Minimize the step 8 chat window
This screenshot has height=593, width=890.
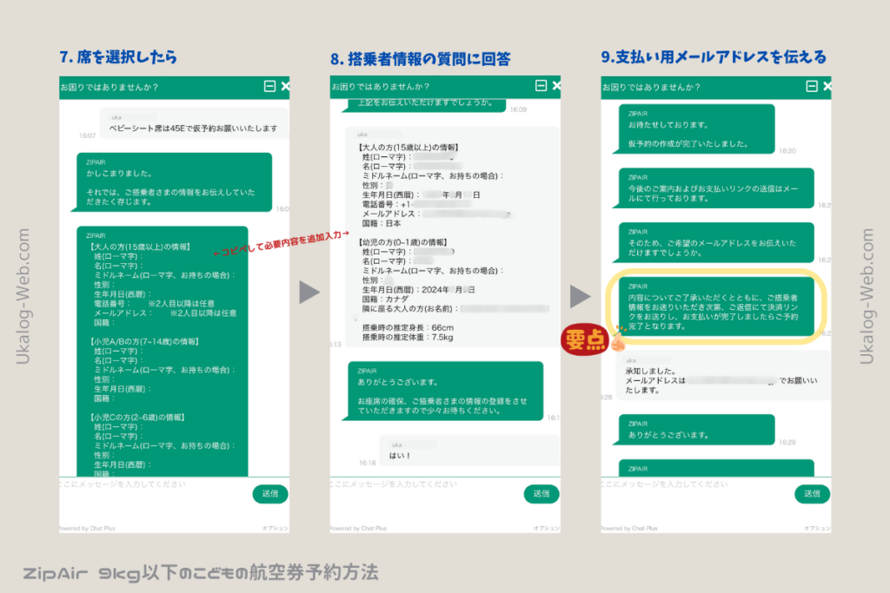click(x=541, y=86)
